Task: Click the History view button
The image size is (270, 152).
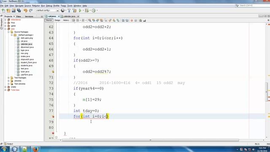Action: click(x=66, y=20)
